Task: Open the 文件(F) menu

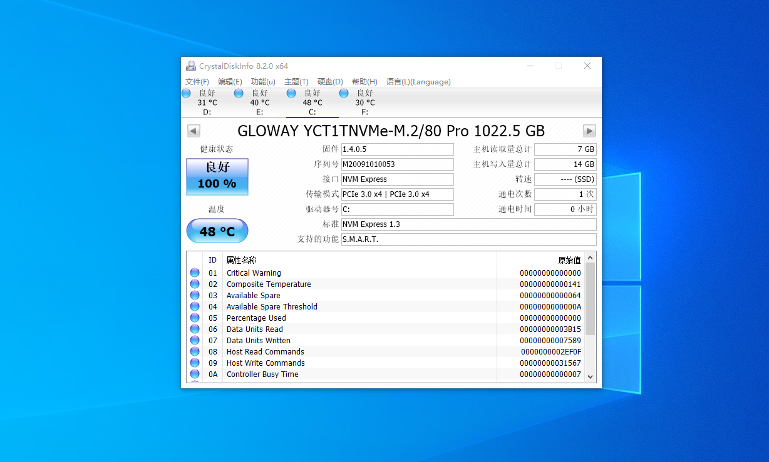Action: (x=197, y=82)
